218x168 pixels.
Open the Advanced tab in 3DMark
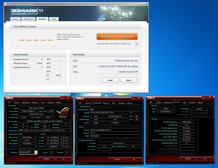[x=28, y=19]
